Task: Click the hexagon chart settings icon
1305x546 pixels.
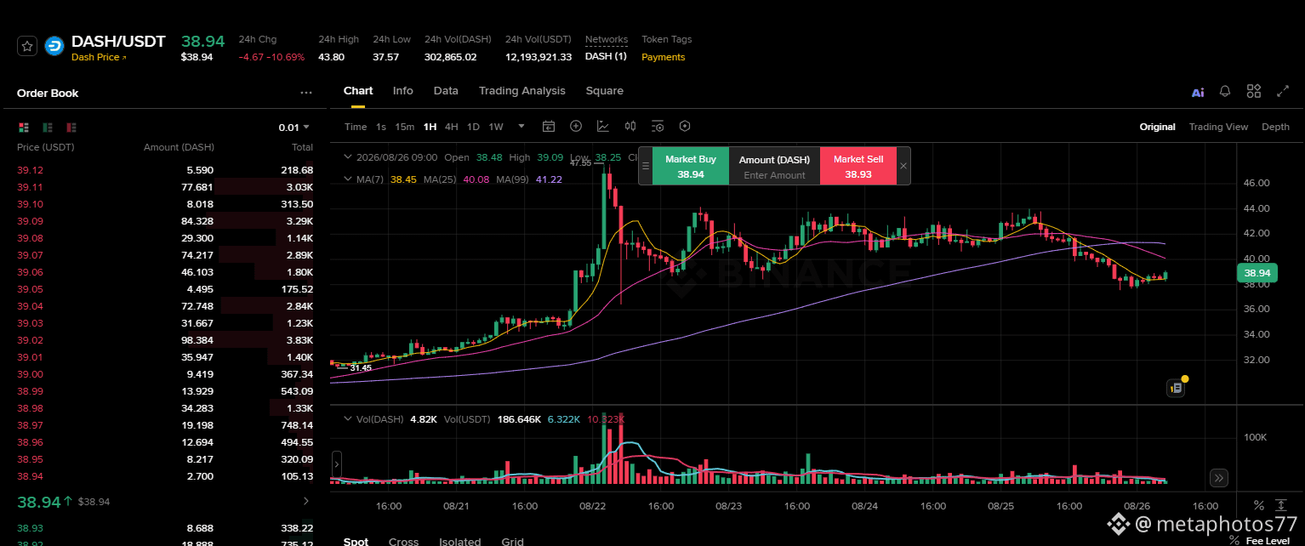Action: (685, 126)
